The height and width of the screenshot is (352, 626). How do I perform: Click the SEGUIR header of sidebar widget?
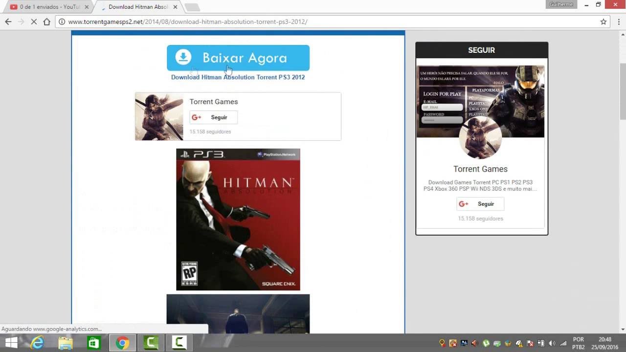click(482, 50)
